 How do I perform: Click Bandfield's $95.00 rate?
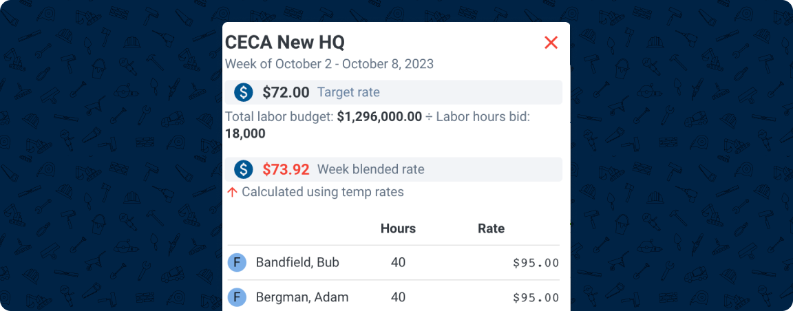pyautogui.click(x=536, y=262)
